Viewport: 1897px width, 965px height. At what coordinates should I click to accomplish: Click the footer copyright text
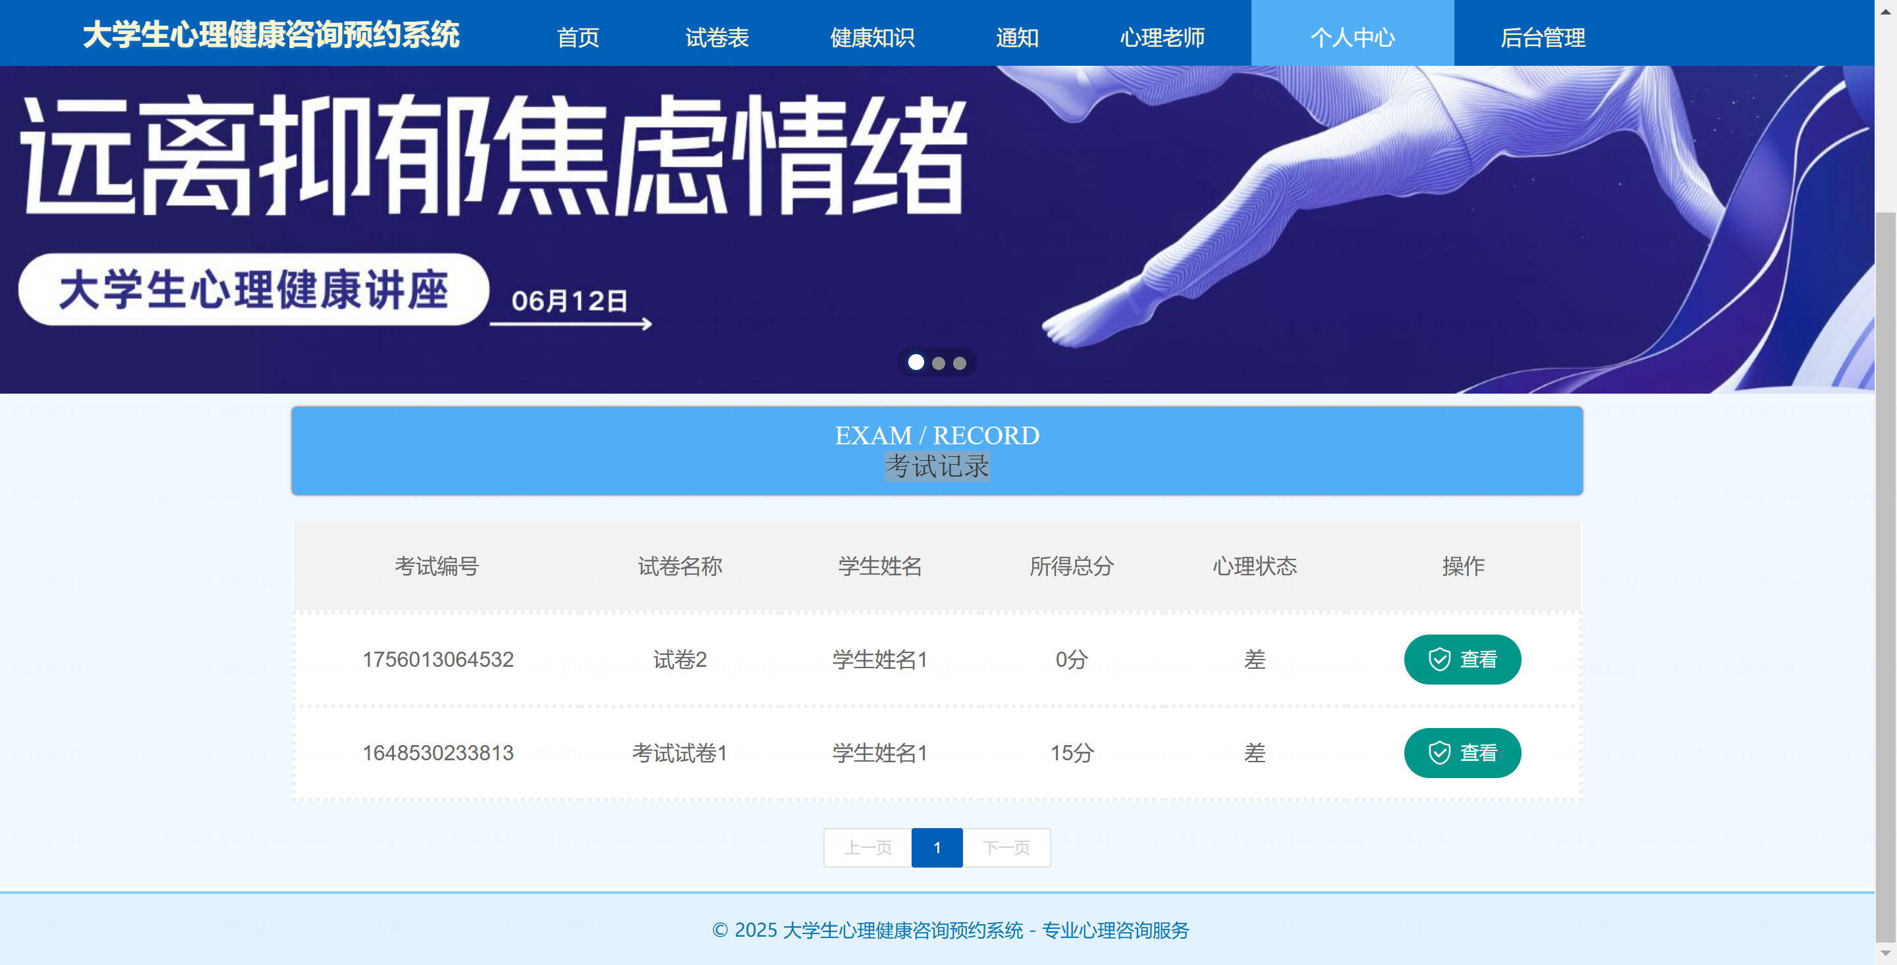coord(950,929)
